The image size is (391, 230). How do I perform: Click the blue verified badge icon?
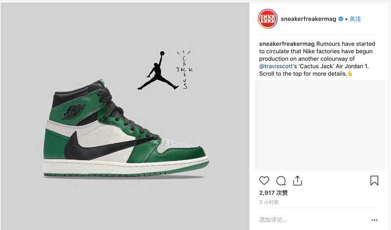click(341, 19)
